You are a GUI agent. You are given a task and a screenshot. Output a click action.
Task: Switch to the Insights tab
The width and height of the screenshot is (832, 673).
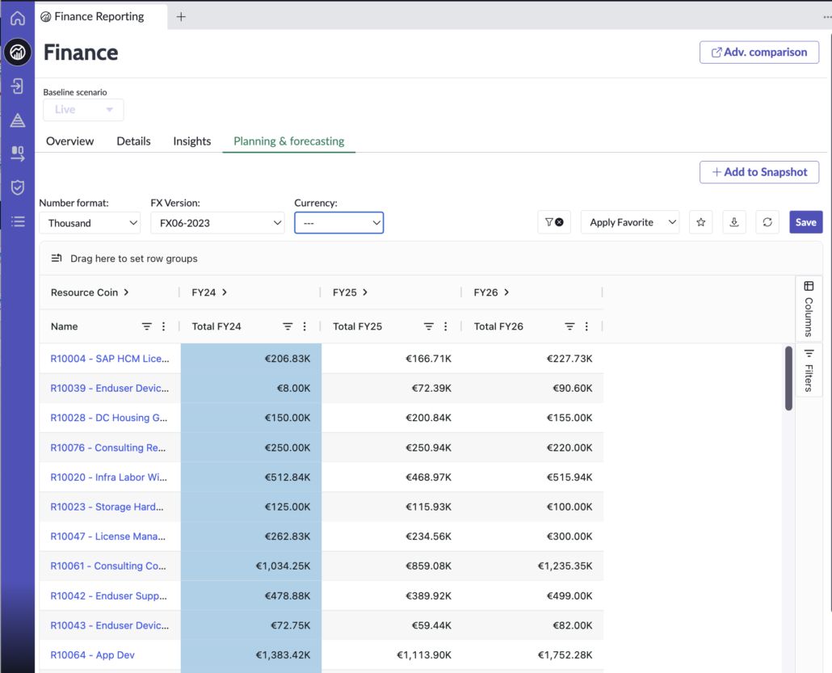pos(191,141)
